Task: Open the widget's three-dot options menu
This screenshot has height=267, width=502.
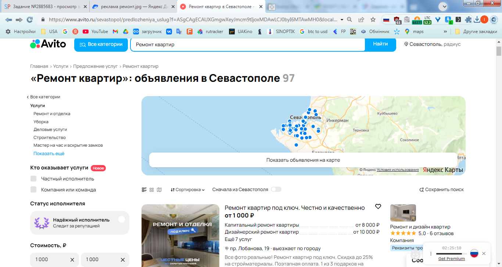Action: 431,253
